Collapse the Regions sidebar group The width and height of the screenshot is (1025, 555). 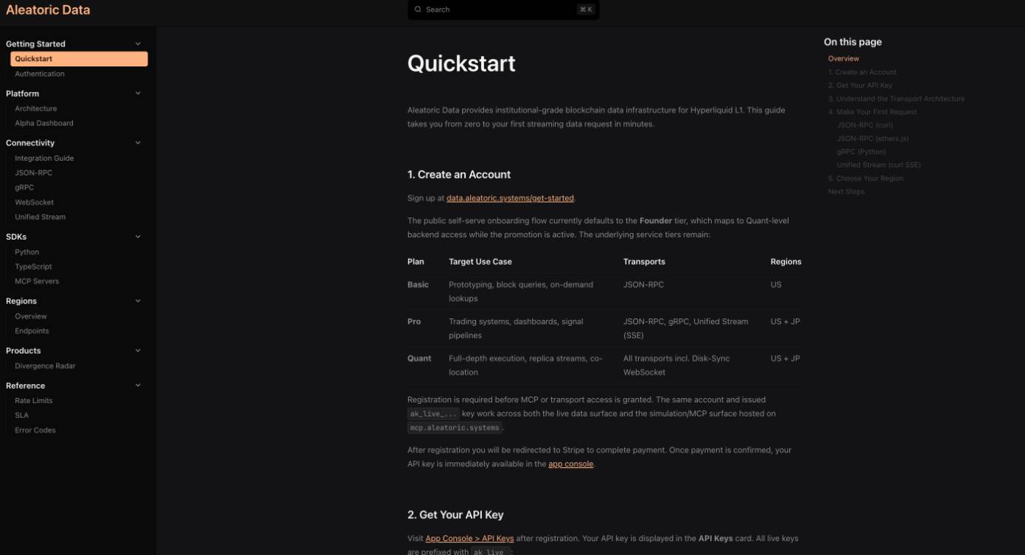[138, 301]
